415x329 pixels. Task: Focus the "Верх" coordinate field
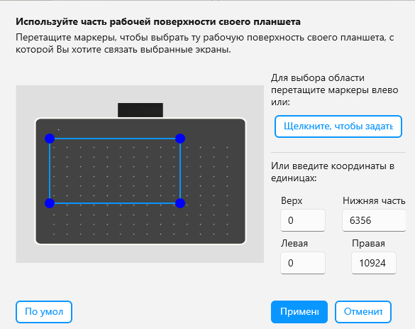point(303,220)
